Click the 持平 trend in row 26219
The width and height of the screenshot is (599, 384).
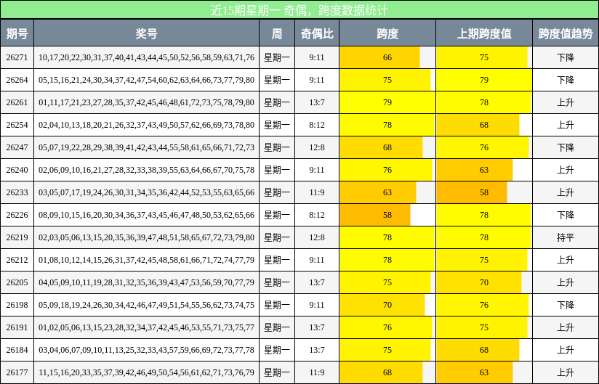point(566,237)
